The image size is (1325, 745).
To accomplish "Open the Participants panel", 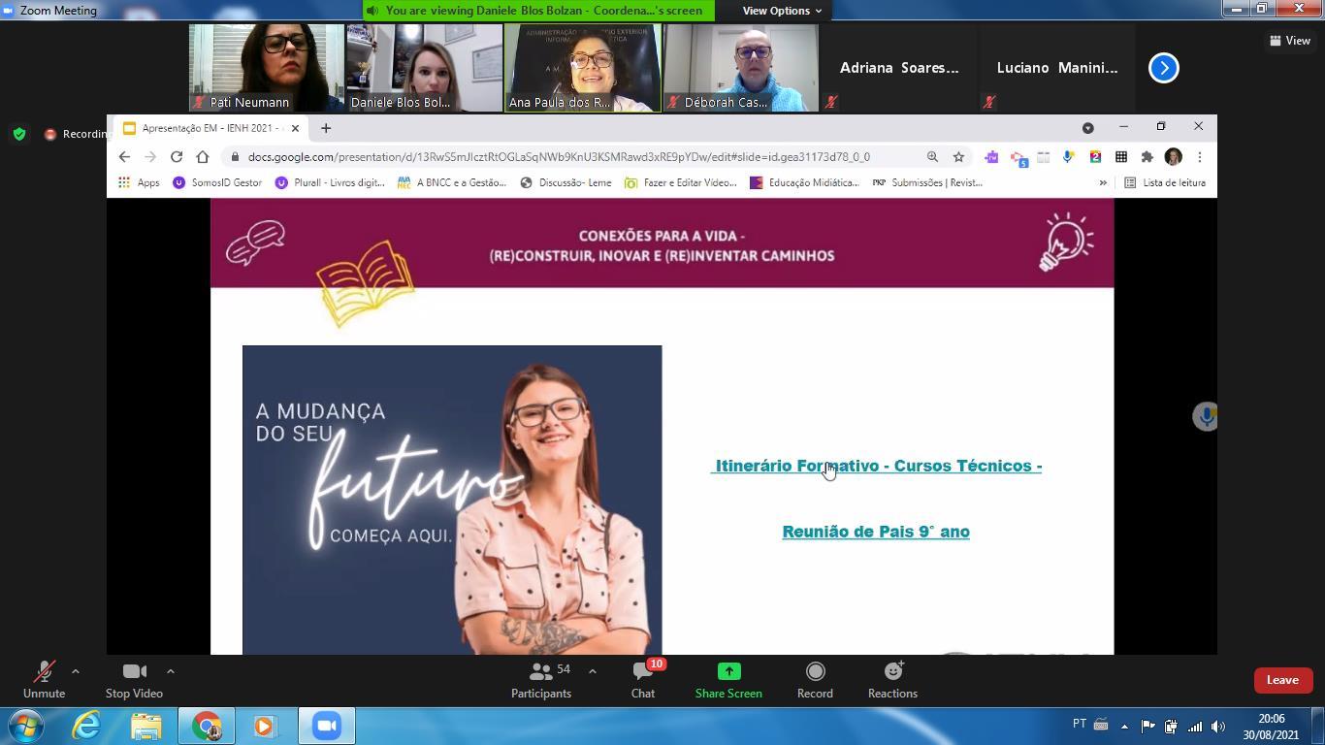I will 541,679.
